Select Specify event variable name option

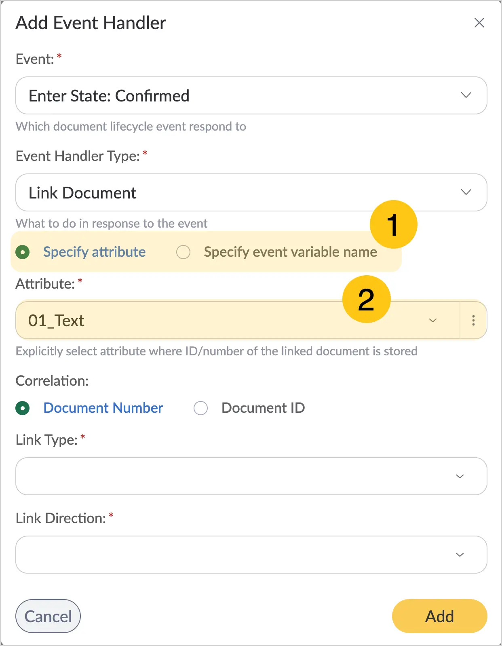point(183,252)
